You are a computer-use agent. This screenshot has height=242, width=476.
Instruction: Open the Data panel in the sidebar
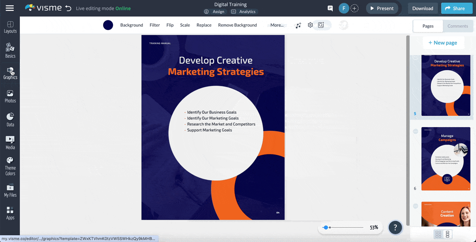tap(10, 118)
